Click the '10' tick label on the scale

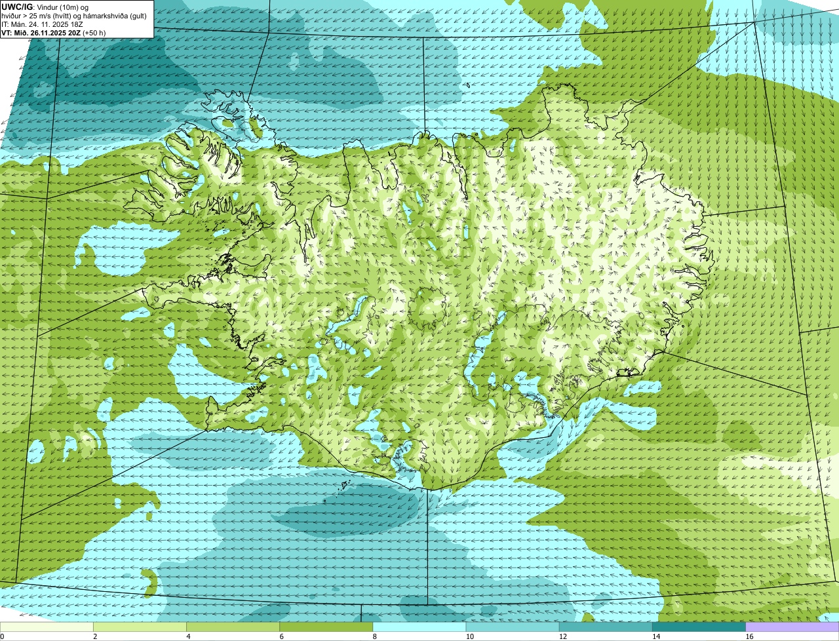coord(470,636)
